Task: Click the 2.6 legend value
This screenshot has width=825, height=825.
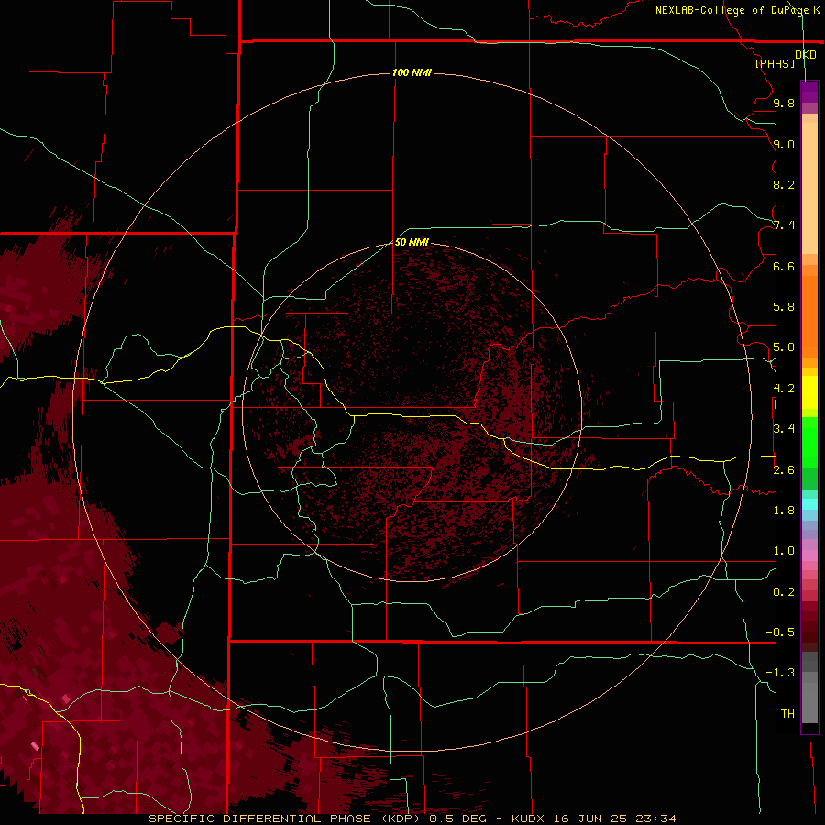Action: pos(784,470)
